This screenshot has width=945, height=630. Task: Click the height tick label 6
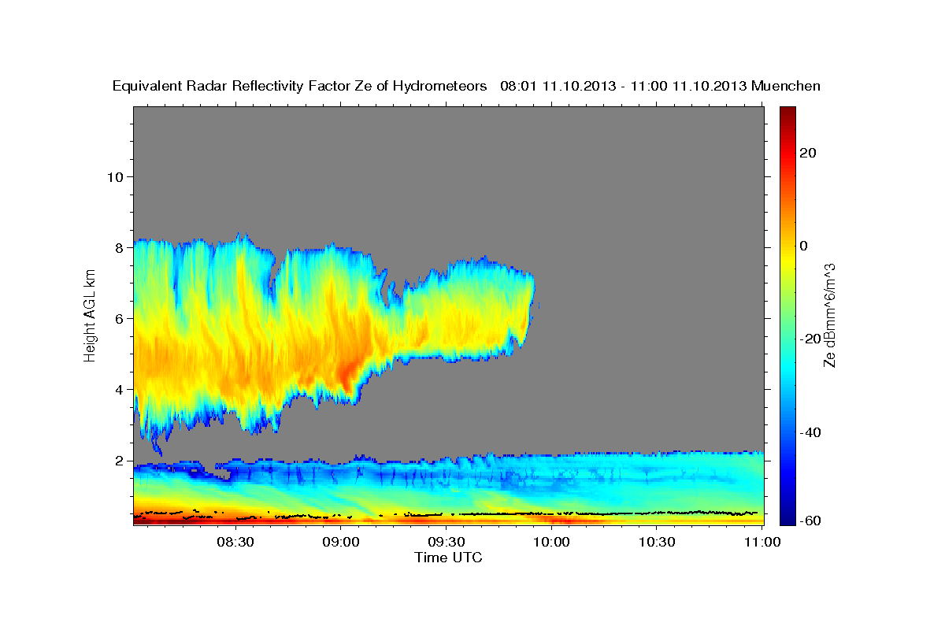pyautogui.click(x=120, y=318)
